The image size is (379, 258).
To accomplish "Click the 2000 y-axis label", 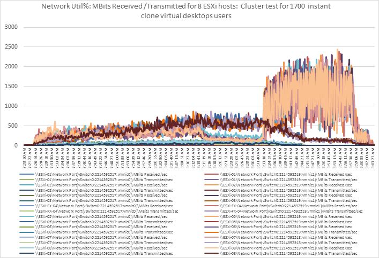I will tap(11, 66).
